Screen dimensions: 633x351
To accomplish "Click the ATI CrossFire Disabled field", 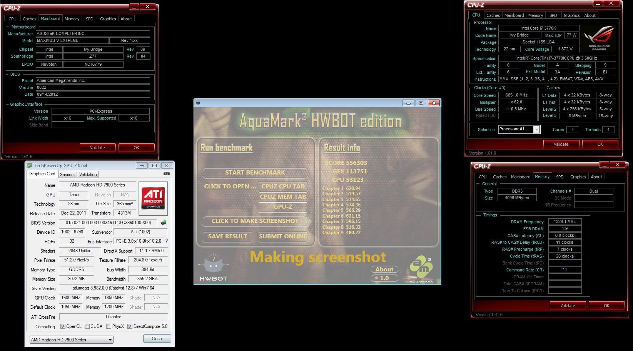I will tap(114, 317).
